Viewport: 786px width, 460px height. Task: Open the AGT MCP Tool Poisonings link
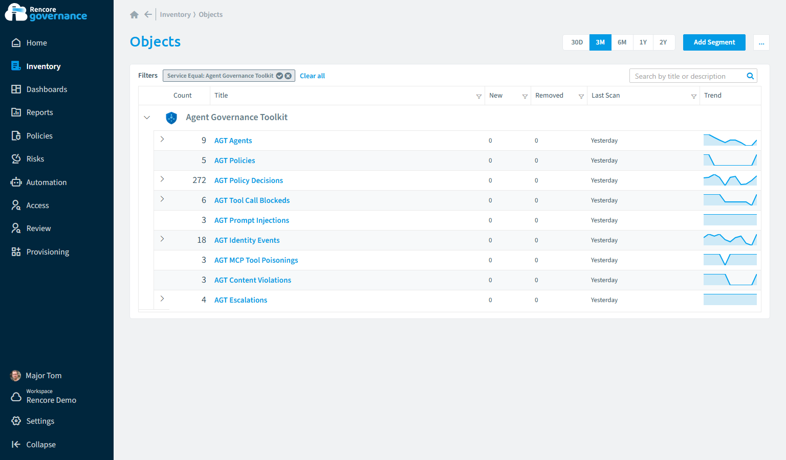(256, 260)
